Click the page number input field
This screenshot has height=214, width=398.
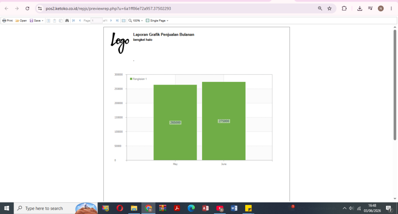(97, 21)
